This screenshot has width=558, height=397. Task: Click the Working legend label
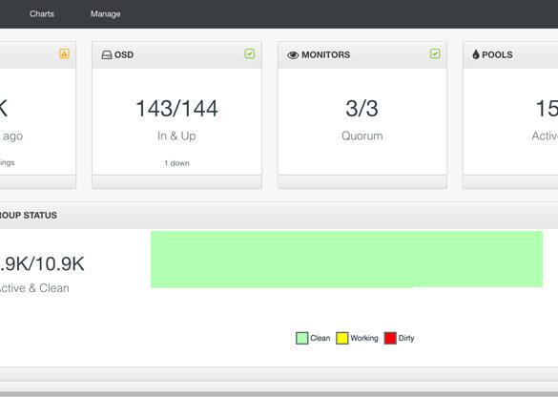[x=364, y=338]
